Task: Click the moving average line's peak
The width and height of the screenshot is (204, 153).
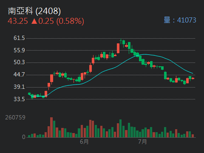Action: coord(144,54)
